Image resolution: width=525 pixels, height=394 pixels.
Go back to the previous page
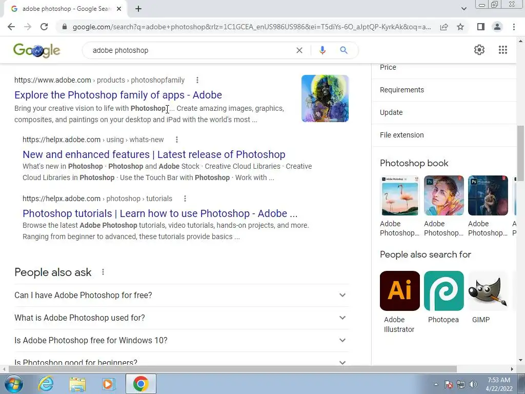coord(11,27)
